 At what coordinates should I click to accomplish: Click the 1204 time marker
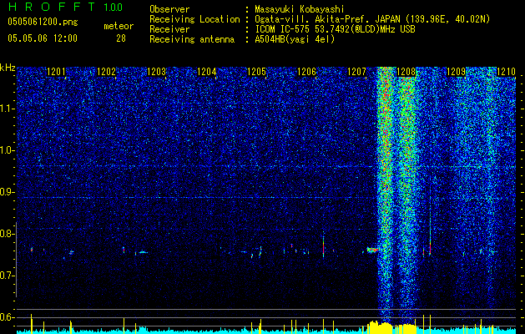207,72
